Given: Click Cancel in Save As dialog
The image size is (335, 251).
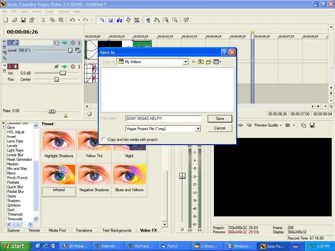Looking at the screenshot, I should coord(220,128).
